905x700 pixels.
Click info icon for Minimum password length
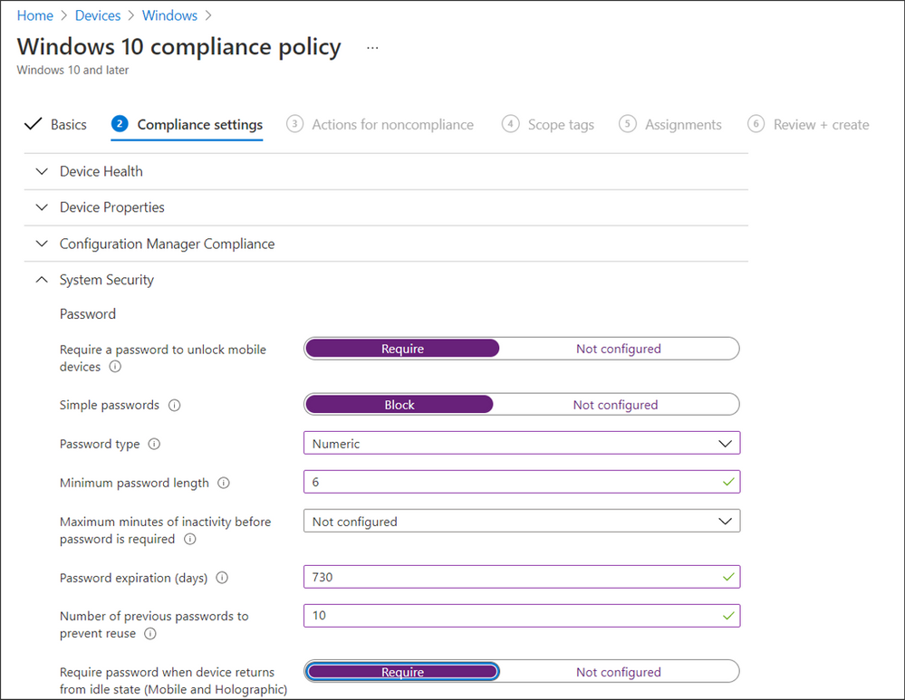pos(224,484)
